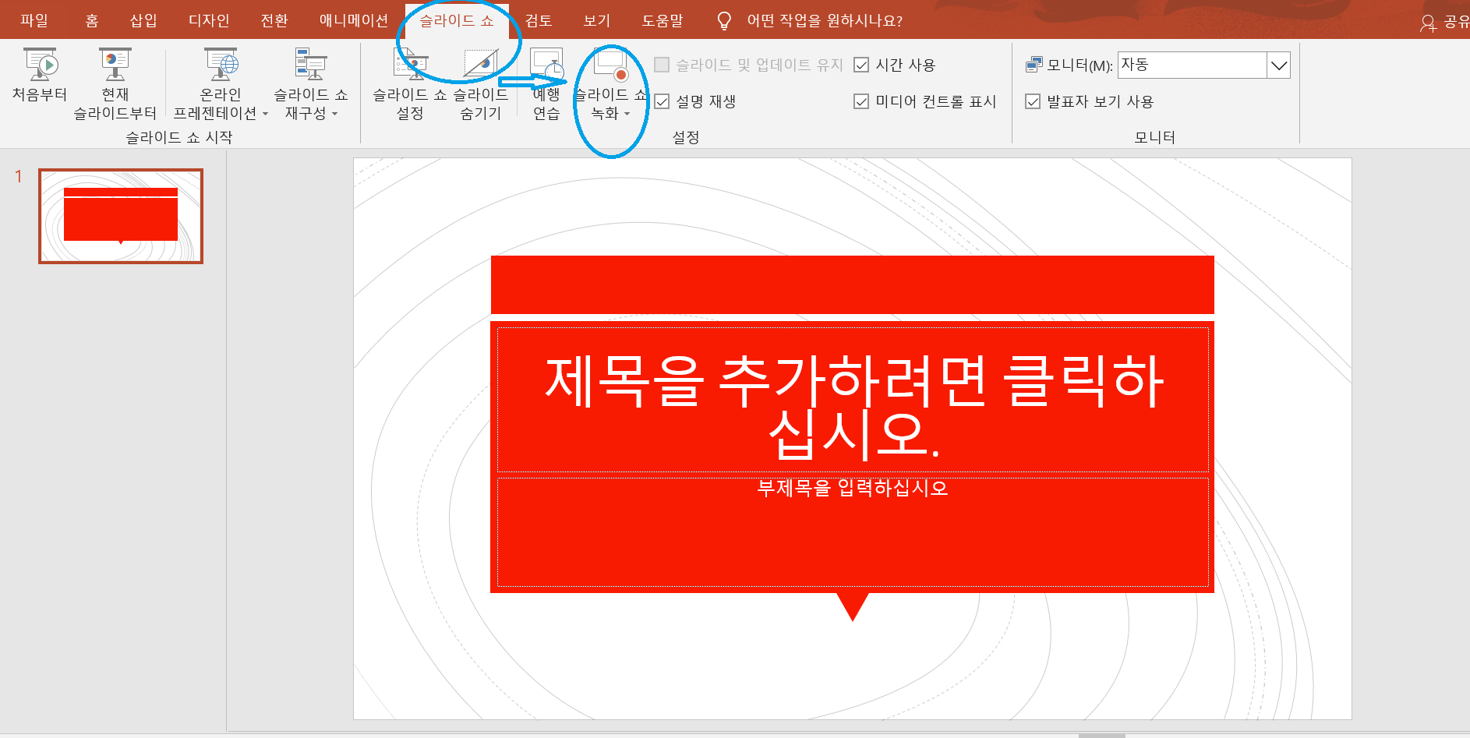1470x738 pixels.
Task: Click record slide show (슬라이드 쇼 녹화) icon
Action: [x=610, y=64]
